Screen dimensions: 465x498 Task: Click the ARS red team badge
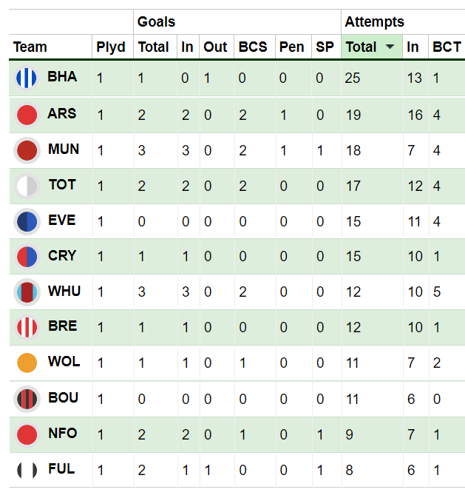point(27,115)
